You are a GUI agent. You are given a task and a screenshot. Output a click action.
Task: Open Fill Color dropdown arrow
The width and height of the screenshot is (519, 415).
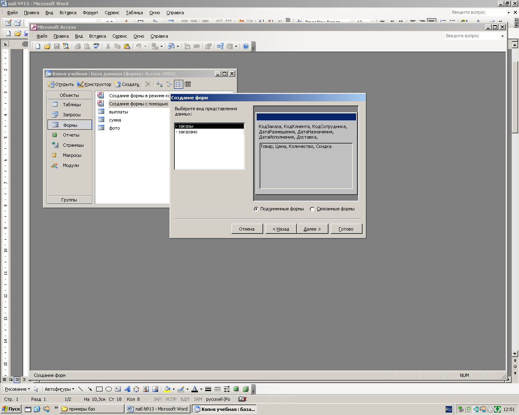click(x=174, y=389)
